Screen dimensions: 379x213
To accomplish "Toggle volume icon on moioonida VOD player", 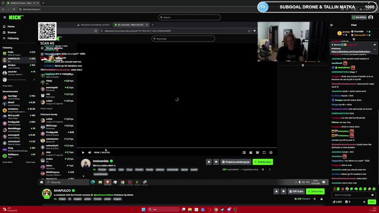I will click(90, 152).
